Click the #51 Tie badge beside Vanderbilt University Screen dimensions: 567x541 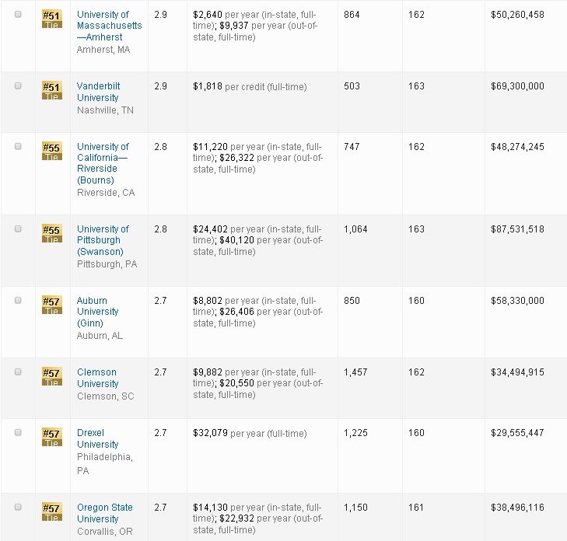tap(51, 90)
